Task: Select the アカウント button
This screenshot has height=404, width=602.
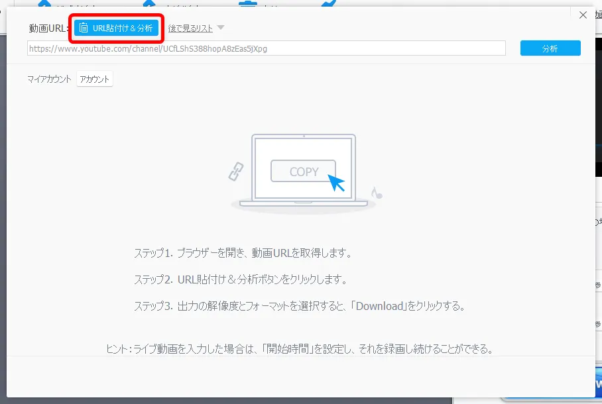Action: [x=94, y=79]
